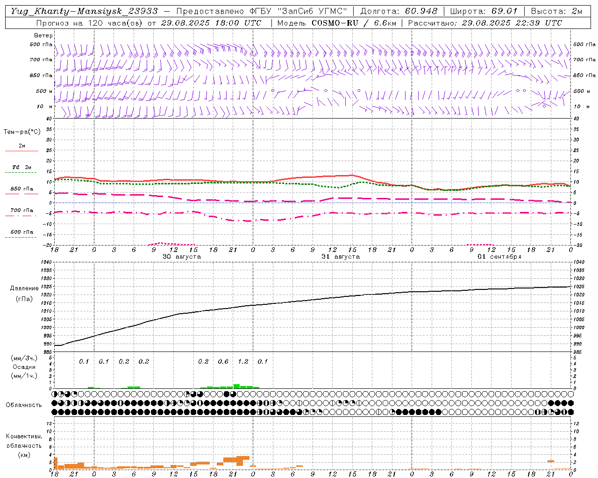
Task: Click the 30 августа date label
Action: click(182, 257)
